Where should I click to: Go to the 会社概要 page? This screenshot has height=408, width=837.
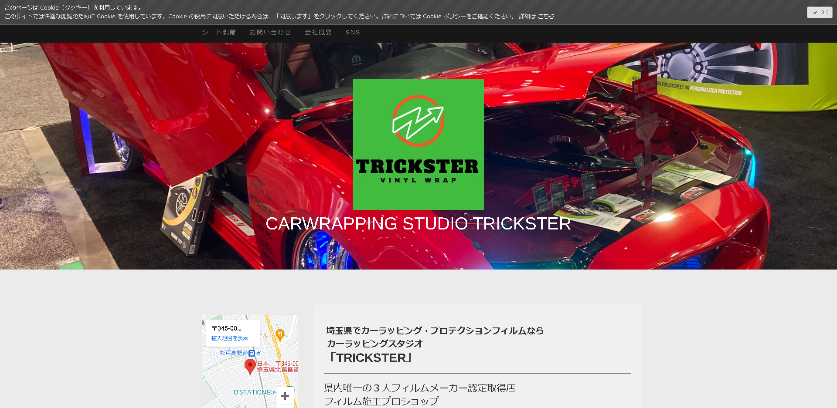(318, 32)
